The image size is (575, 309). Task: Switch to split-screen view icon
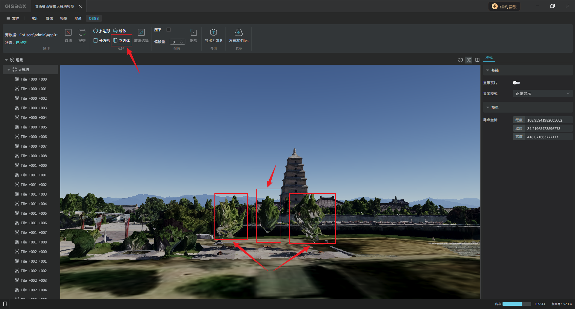tap(477, 60)
